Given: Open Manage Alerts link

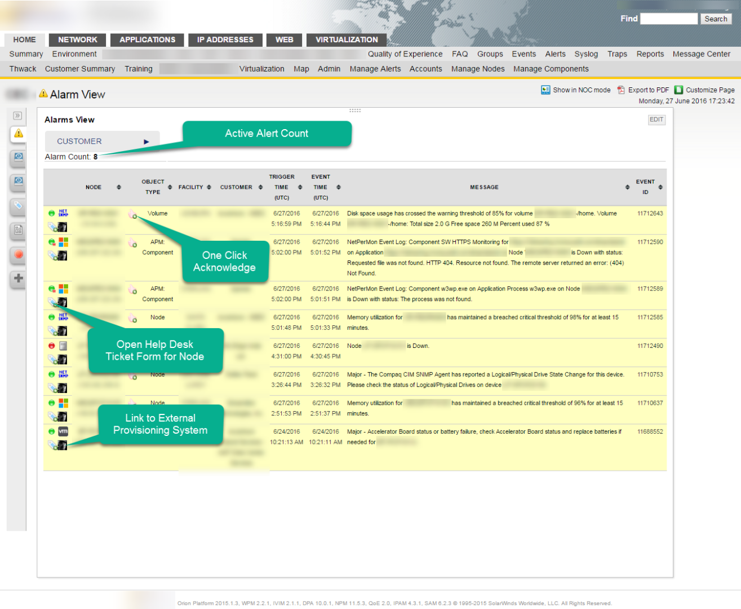Looking at the screenshot, I should (375, 69).
